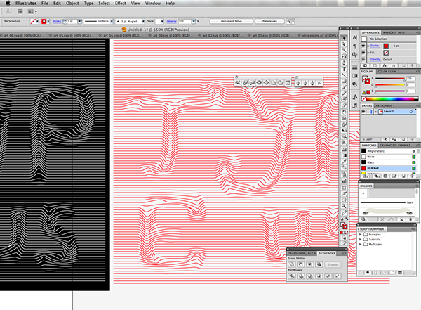The height and width of the screenshot is (310, 421).
Task: Expand Layer 1 disclosure triangle
Action: [375, 111]
